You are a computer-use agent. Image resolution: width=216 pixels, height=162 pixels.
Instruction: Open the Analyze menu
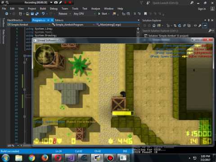click(95, 9)
